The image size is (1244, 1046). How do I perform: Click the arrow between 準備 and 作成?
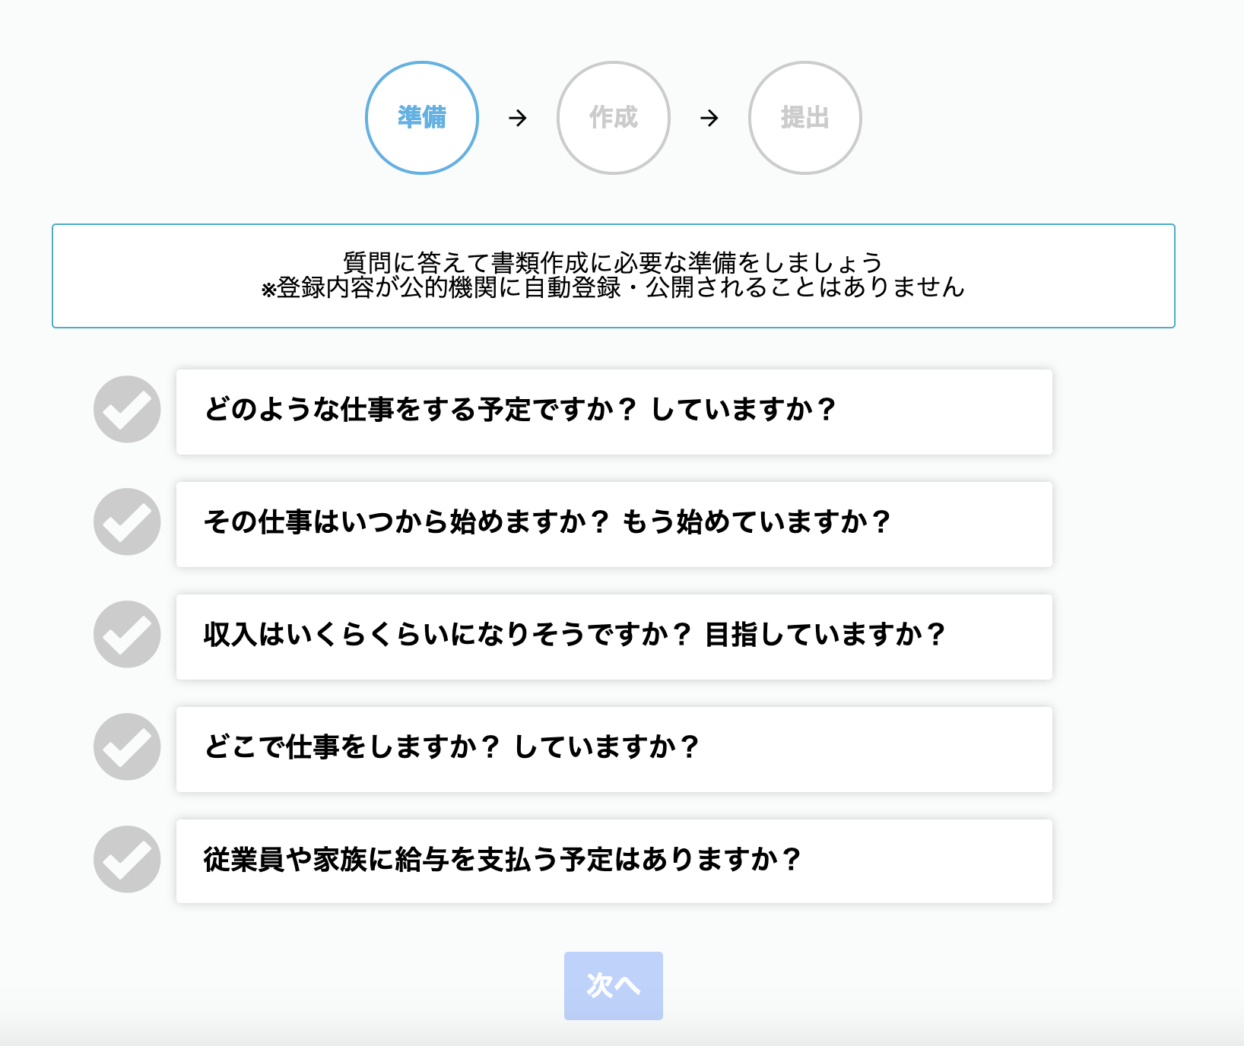point(518,117)
